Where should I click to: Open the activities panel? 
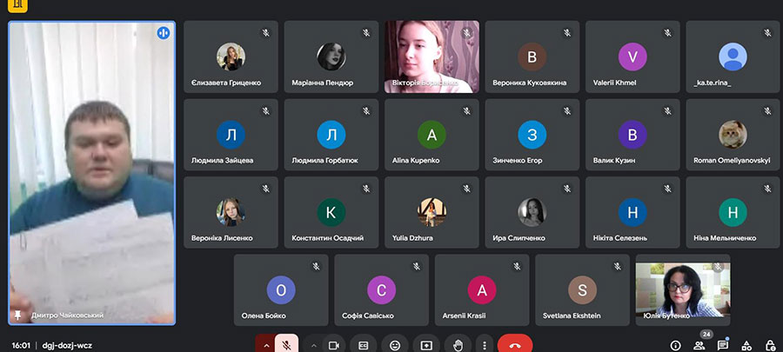point(746,345)
